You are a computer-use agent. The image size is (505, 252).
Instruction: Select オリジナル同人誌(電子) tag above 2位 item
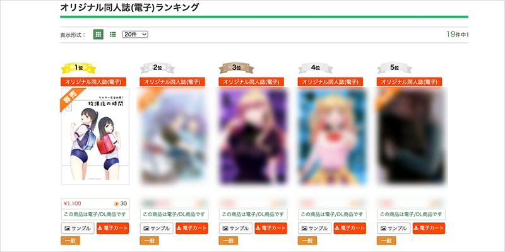click(172, 82)
